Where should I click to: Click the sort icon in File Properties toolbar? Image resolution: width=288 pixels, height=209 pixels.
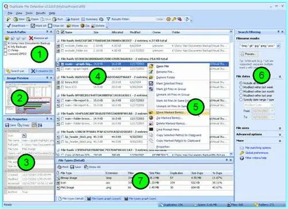[40, 125]
